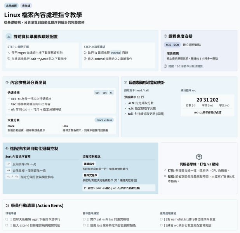
Task: Click the 系統維運 tag
Action: click(x=11, y=6)
